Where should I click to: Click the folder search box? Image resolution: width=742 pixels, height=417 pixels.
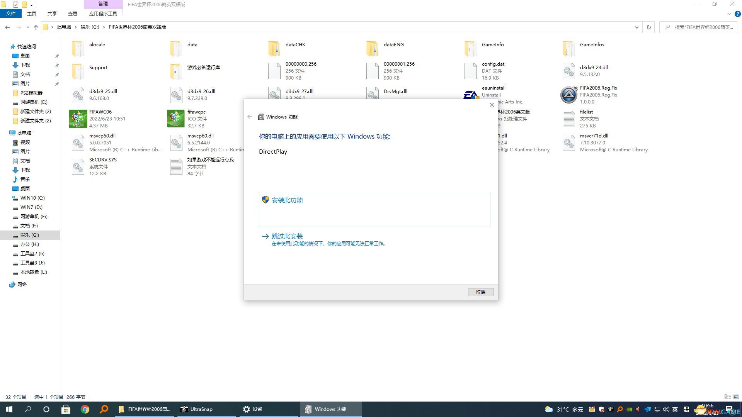tap(699, 27)
